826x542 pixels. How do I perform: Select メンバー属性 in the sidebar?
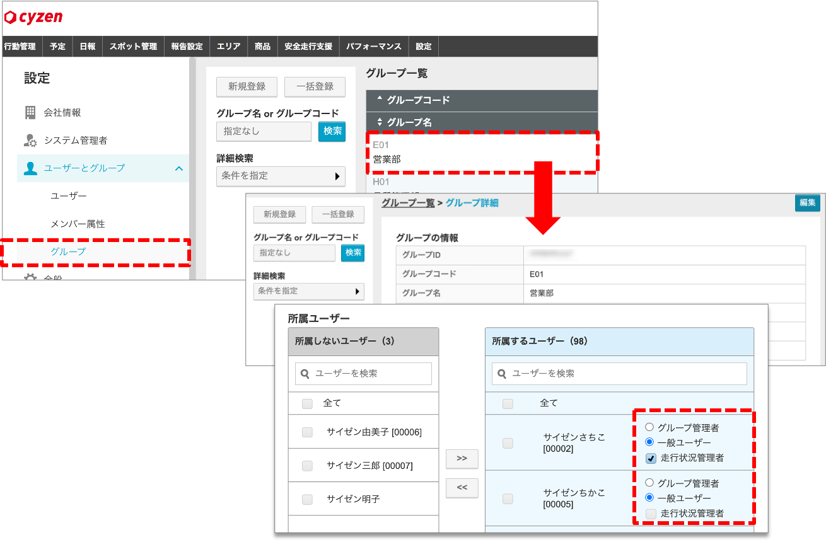tap(78, 224)
